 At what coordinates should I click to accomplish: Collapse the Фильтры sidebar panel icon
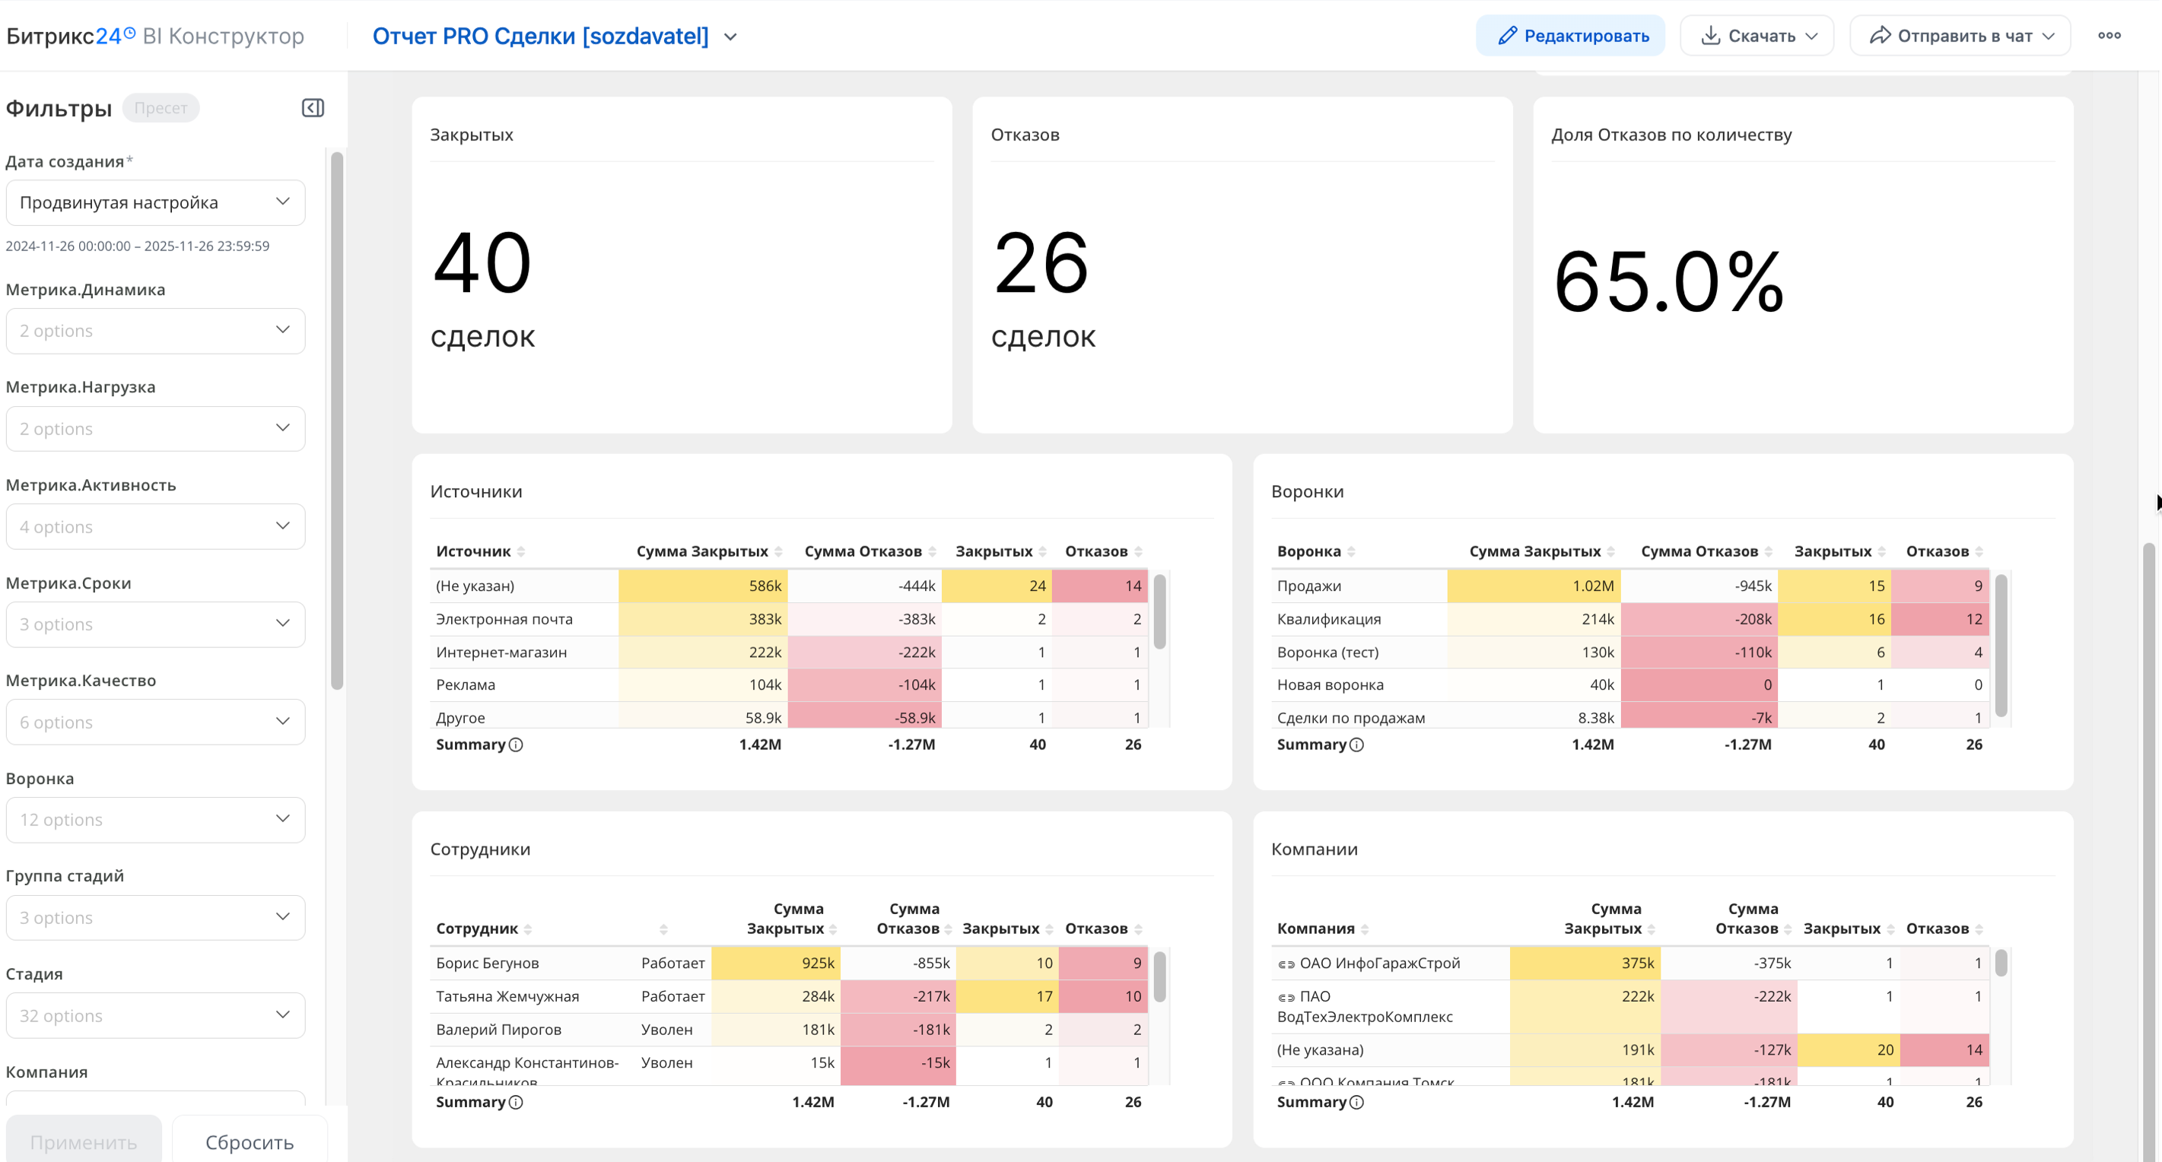point(312,108)
